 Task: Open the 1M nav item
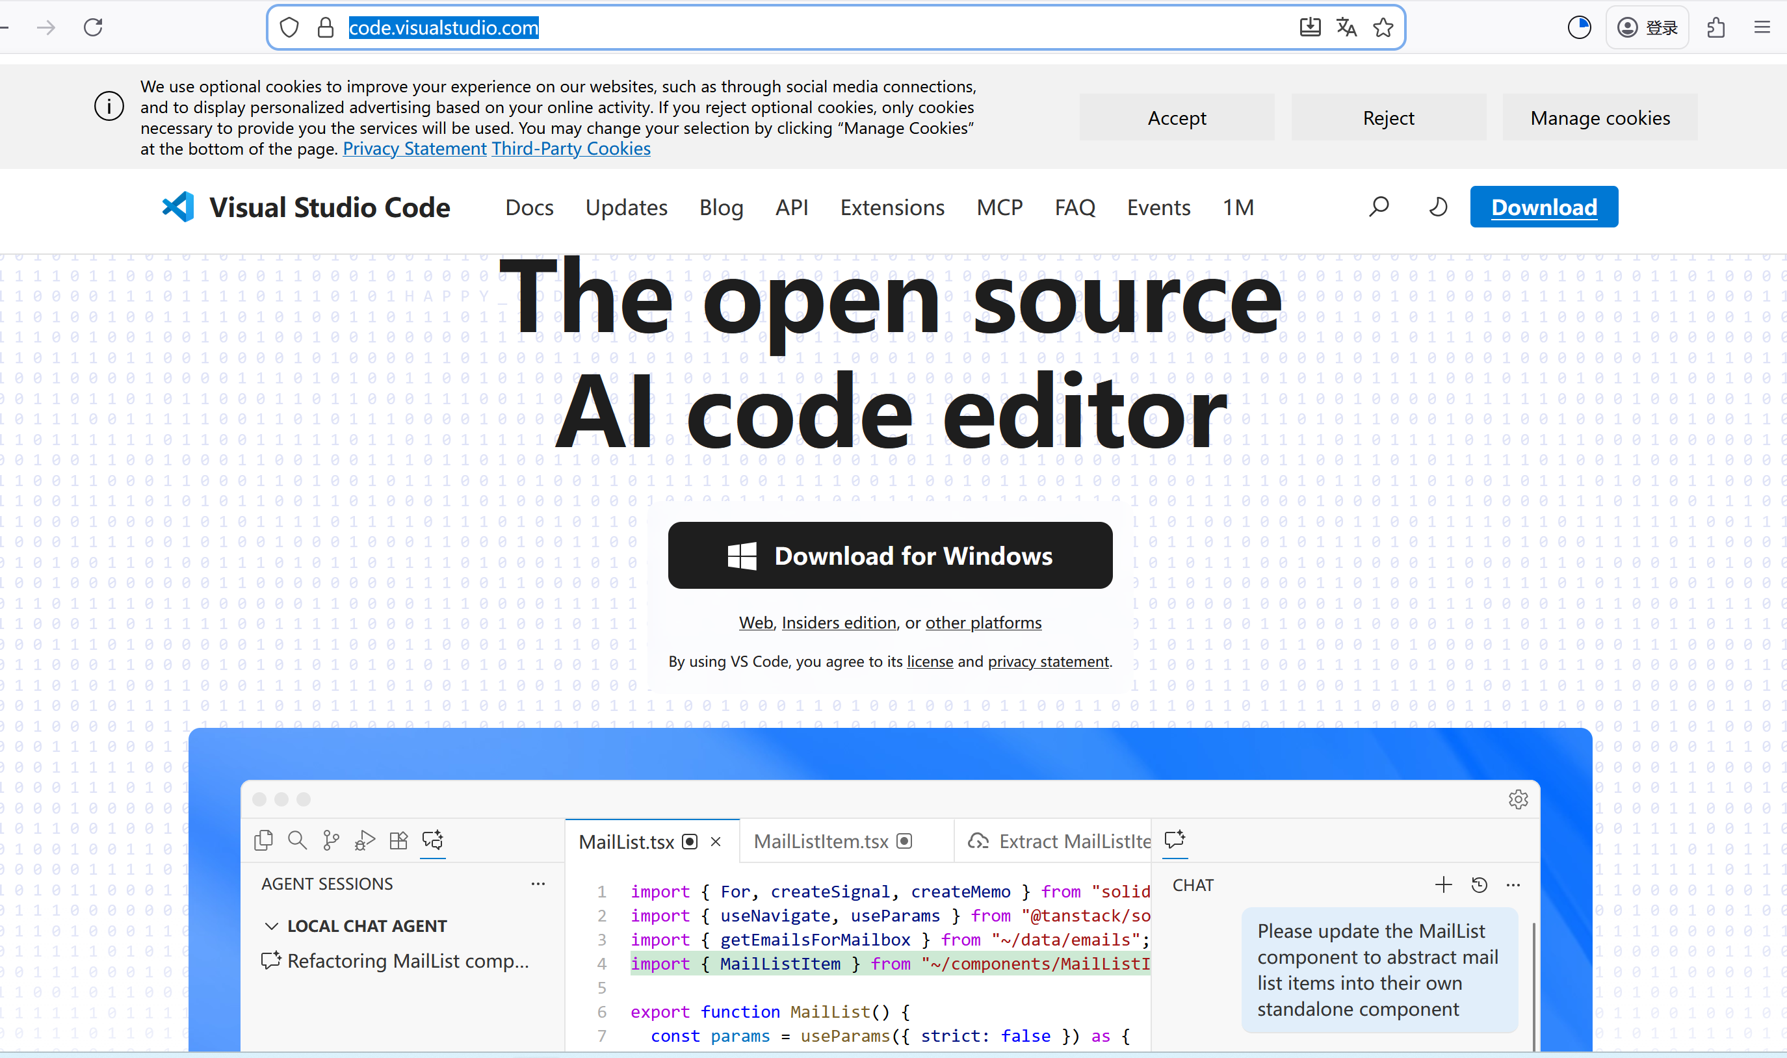[1238, 207]
